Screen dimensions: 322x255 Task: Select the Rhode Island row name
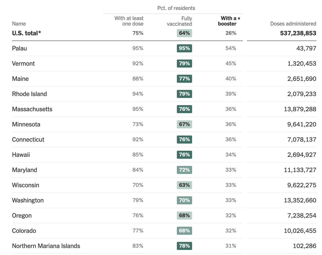(x=30, y=94)
